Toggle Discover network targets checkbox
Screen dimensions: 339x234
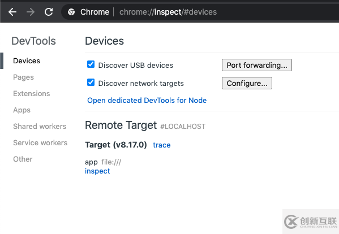click(91, 83)
